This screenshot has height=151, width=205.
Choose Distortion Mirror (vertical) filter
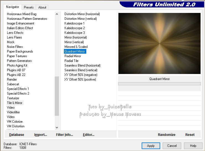pyautogui.click(x=81, y=19)
